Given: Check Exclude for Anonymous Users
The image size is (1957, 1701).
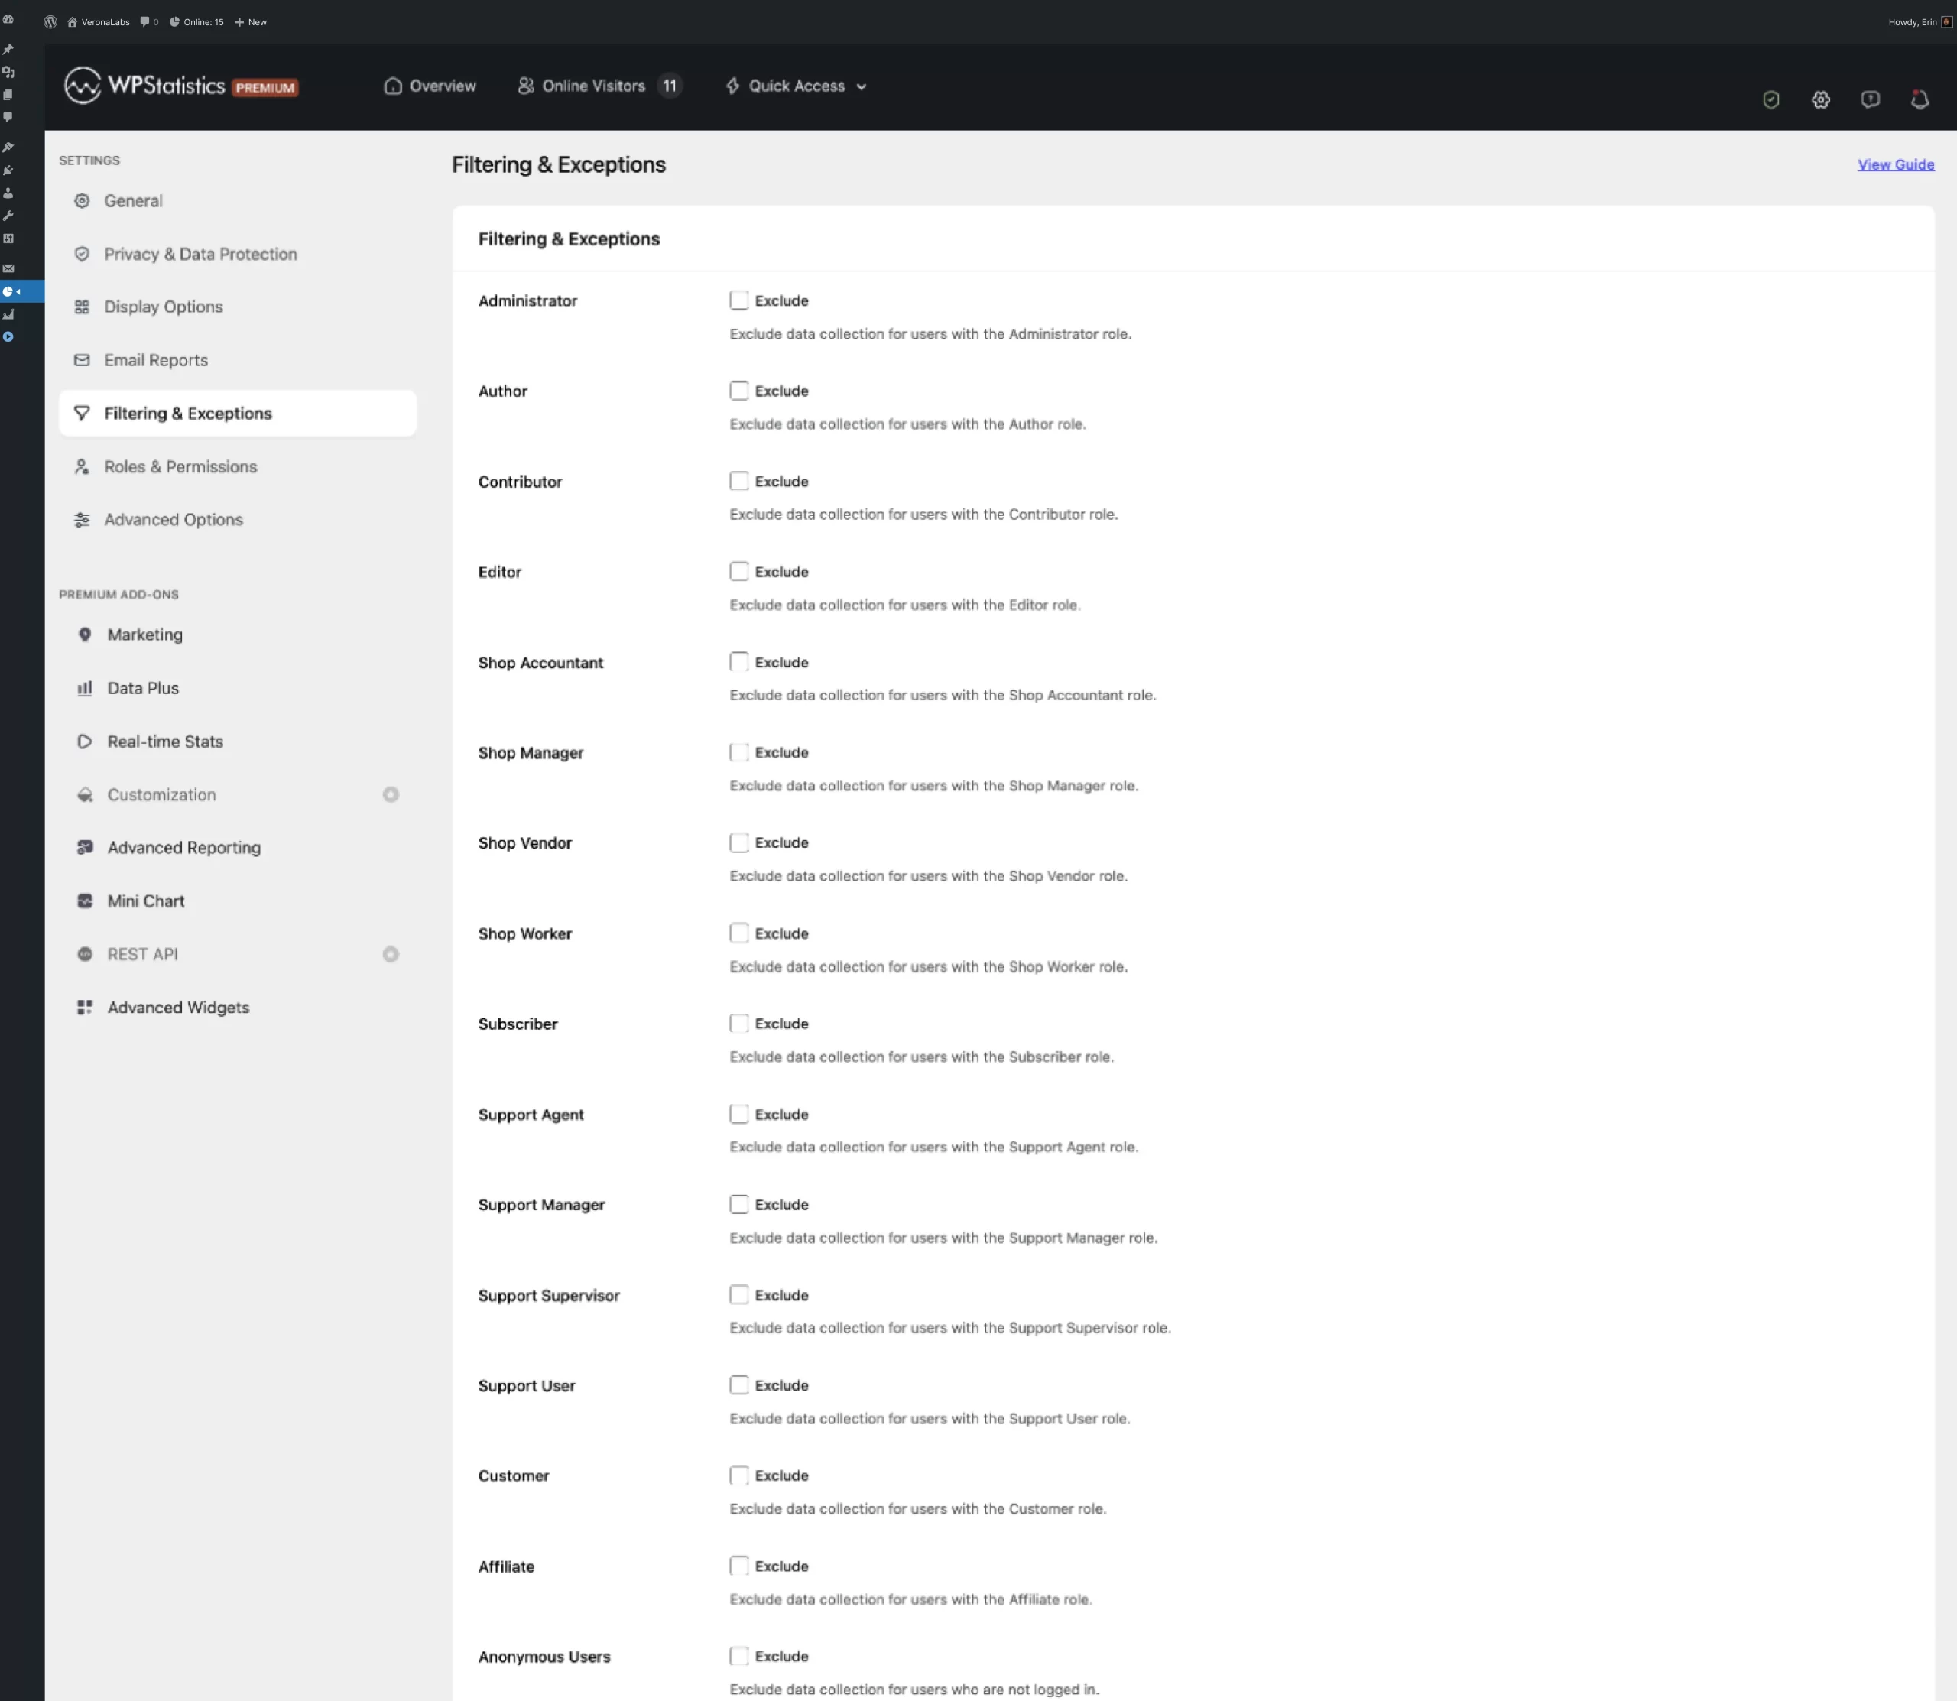Looking at the screenshot, I should (738, 1657).
